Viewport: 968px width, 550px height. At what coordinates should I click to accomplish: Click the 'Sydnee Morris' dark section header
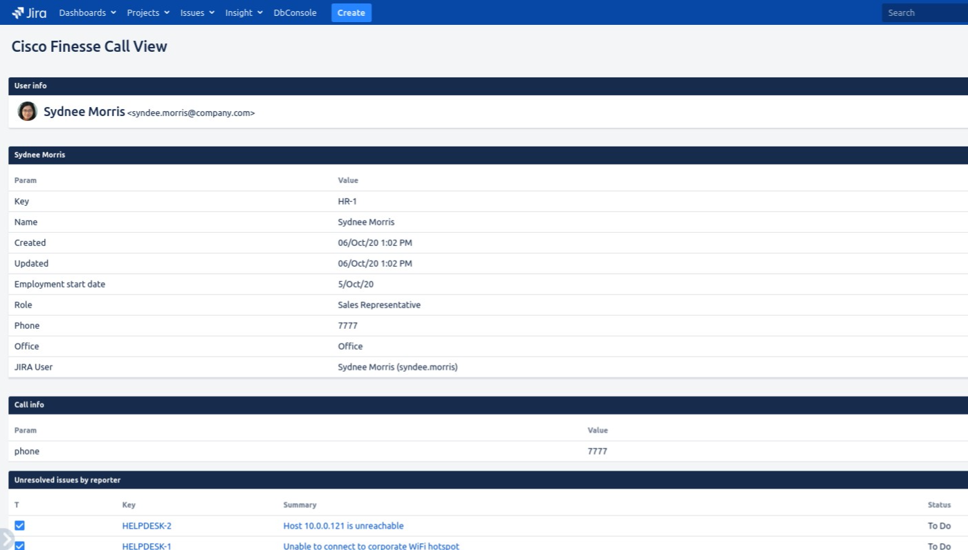488,155
